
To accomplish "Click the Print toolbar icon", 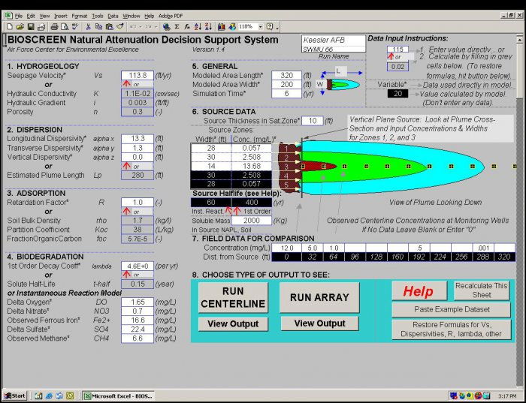I will pos(54,27).
